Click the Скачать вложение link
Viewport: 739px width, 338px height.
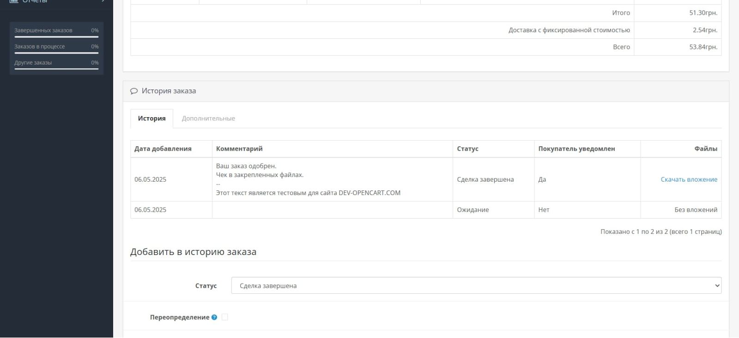[x=689, y=179]
